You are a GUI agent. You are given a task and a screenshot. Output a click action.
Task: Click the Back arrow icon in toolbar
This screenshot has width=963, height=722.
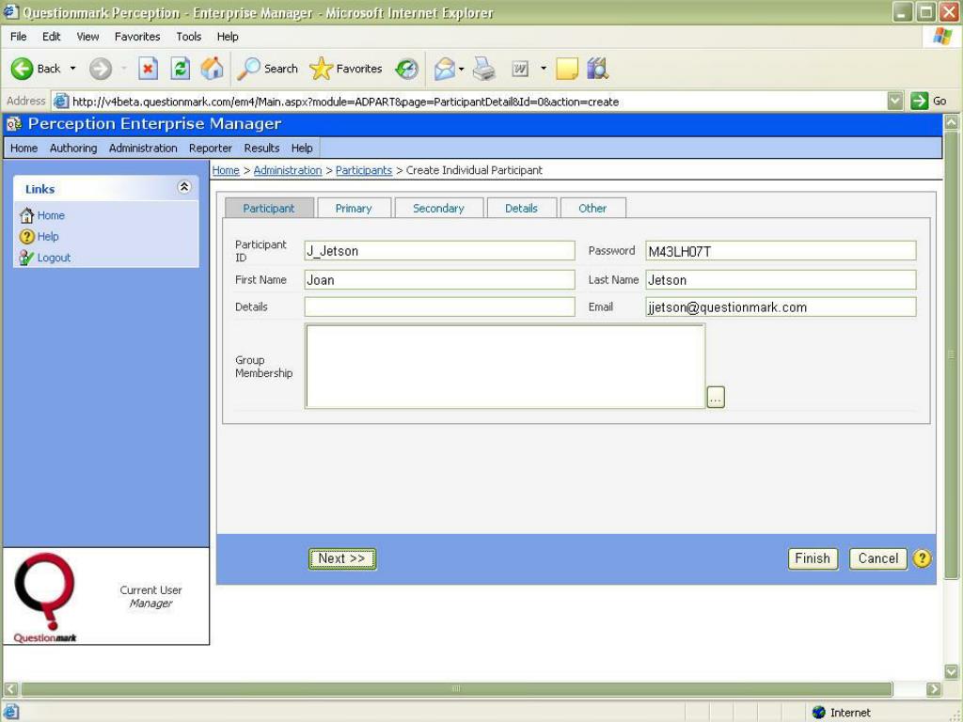(23, 69)
